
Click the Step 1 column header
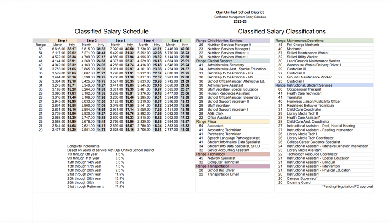(x=62, y=41)
